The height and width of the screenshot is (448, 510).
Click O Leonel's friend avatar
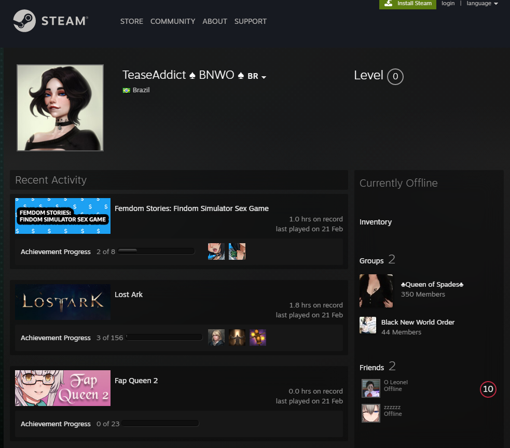pos(371,388)
